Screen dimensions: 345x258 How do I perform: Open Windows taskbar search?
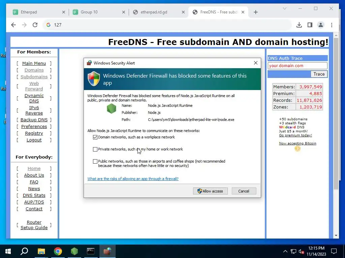click(24, 251)
